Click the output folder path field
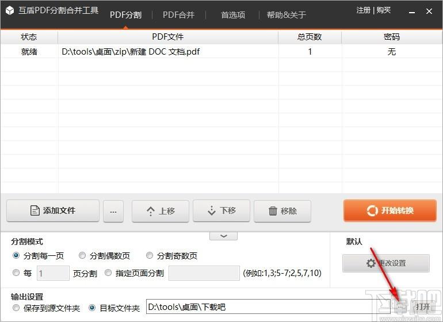This screenshot has height=322, width=443. [x=268, y=306]
